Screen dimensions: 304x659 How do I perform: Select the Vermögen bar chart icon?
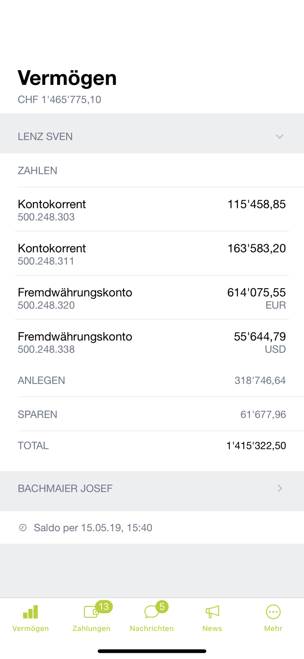(29, 611)
